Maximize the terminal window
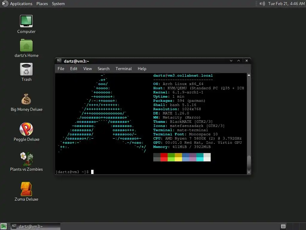The height and width of the screenshot is (230, 306). pos(238,60)
